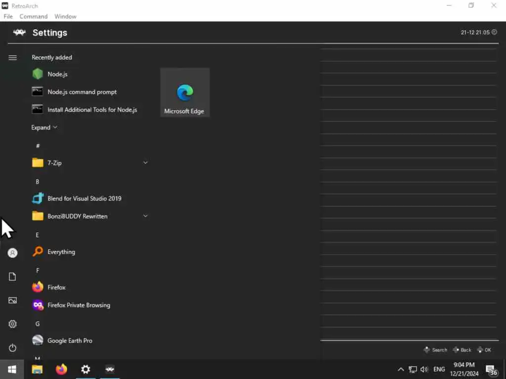Open File Explorer from the taskbar
Screen dimensions: 506x379
tap(37, 369)
